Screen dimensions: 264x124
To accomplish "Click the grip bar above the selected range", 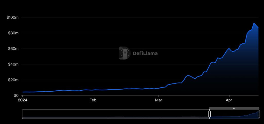I will (x=234, y=108).
